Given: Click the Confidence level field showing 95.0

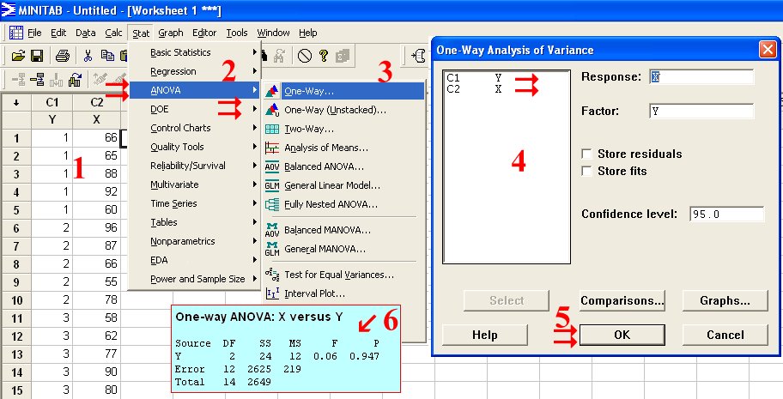Looking at the screenshot, I should (x=726, y=215).
